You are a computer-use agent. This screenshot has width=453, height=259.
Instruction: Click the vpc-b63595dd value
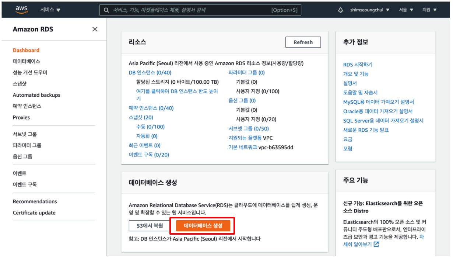[x=276, y=148]
